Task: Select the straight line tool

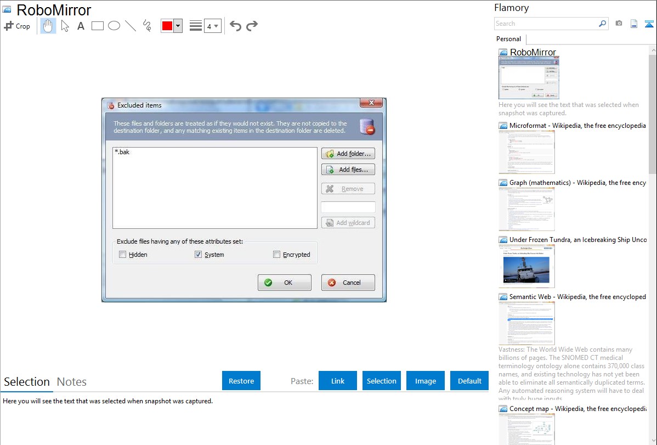Action: [x=131, y=26]
